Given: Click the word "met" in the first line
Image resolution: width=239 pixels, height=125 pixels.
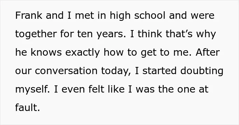Looking at the screenshot, I should coord(84,16).
